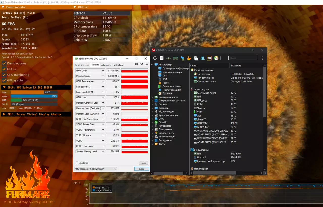Switch to the Advanced tab in GPU-Z

[x=106, y=65]
